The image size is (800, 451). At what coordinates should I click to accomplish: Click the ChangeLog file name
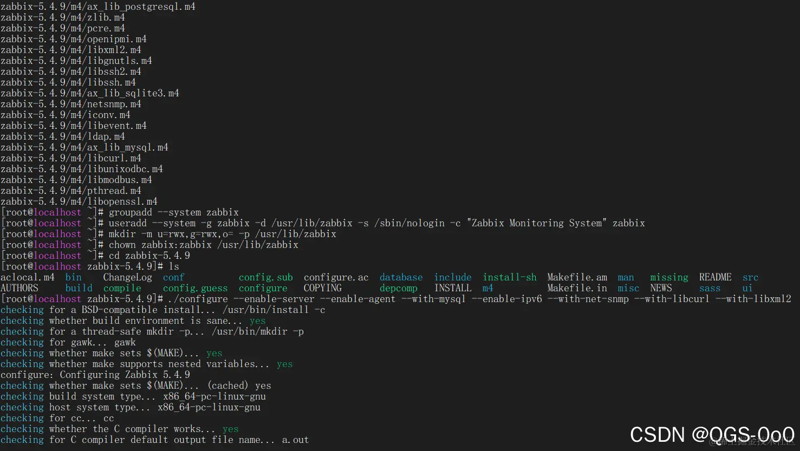(128, 277)
